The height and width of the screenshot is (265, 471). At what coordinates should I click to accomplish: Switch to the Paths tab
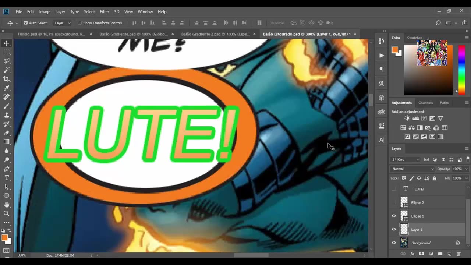coord(444,103)
